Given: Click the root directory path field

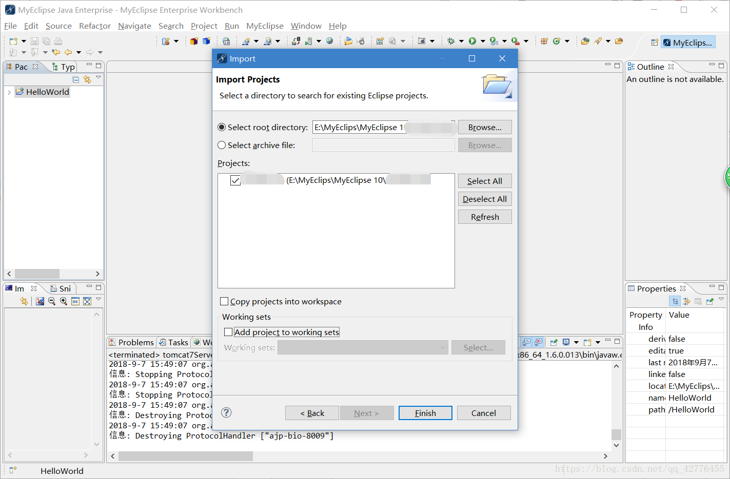Looking at the screenshot, I should 383,127.
